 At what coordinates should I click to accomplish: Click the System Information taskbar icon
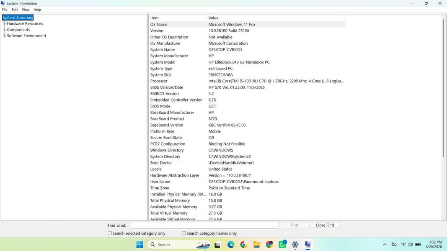(307, 244)
